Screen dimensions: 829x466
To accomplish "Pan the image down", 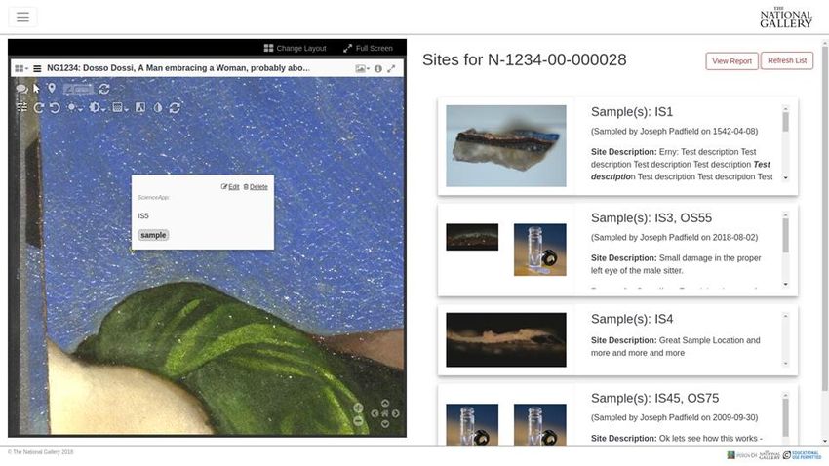I will click(385, 424).
